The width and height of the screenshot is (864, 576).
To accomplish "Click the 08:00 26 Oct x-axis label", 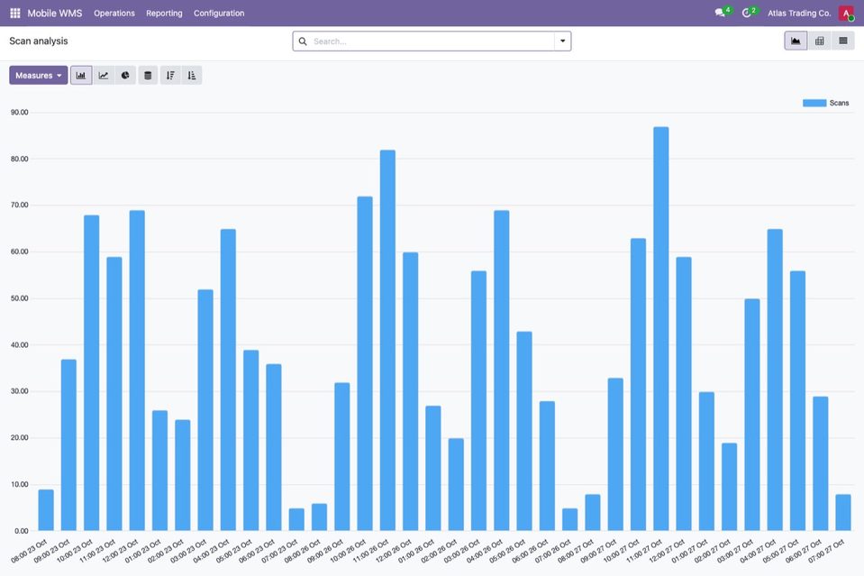I will (302, 551).
